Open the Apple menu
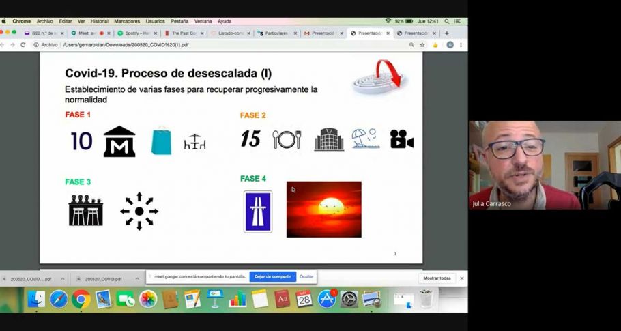Viewport: 621px width, 331px height. click(x=4, y=21)
